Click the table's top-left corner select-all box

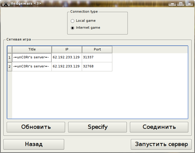coord(9,49)
